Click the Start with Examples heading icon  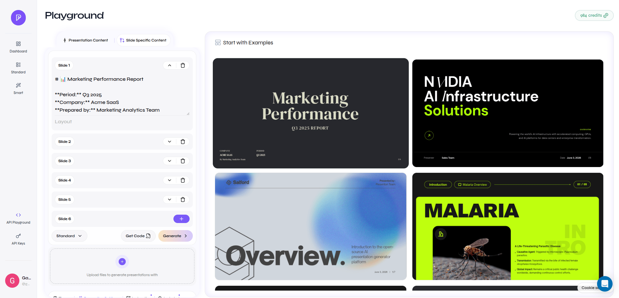218,42
